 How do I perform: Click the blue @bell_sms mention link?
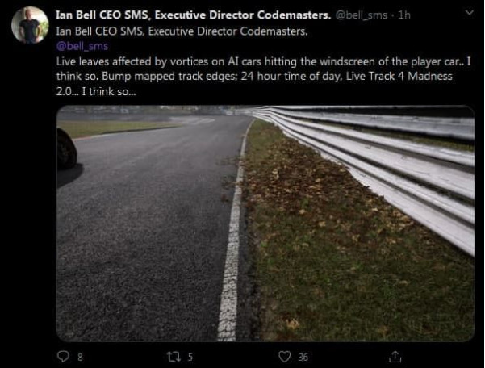point(82,46)
